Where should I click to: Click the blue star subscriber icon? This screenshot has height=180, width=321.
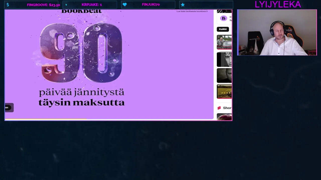[x=183, y=5]
